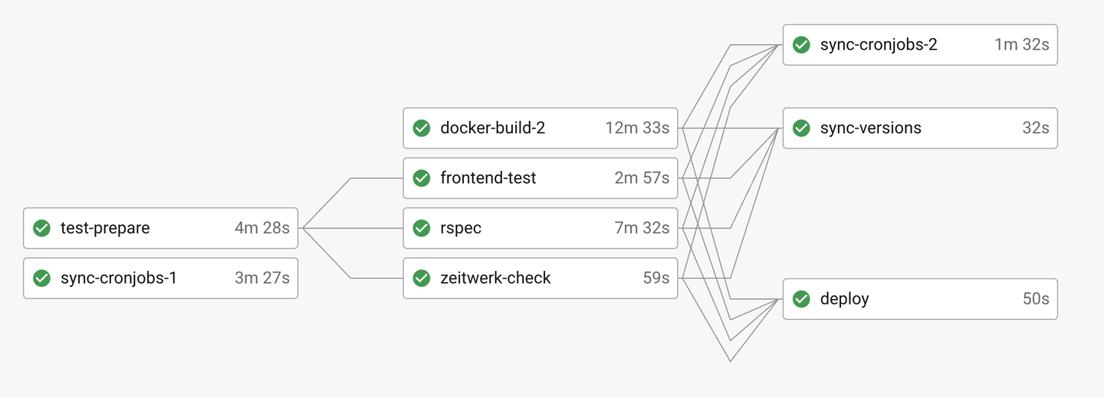1104x397 pixels.
Task: Click the 12m 33s duration on docker-build-2
Action: [x=637, y=128]
